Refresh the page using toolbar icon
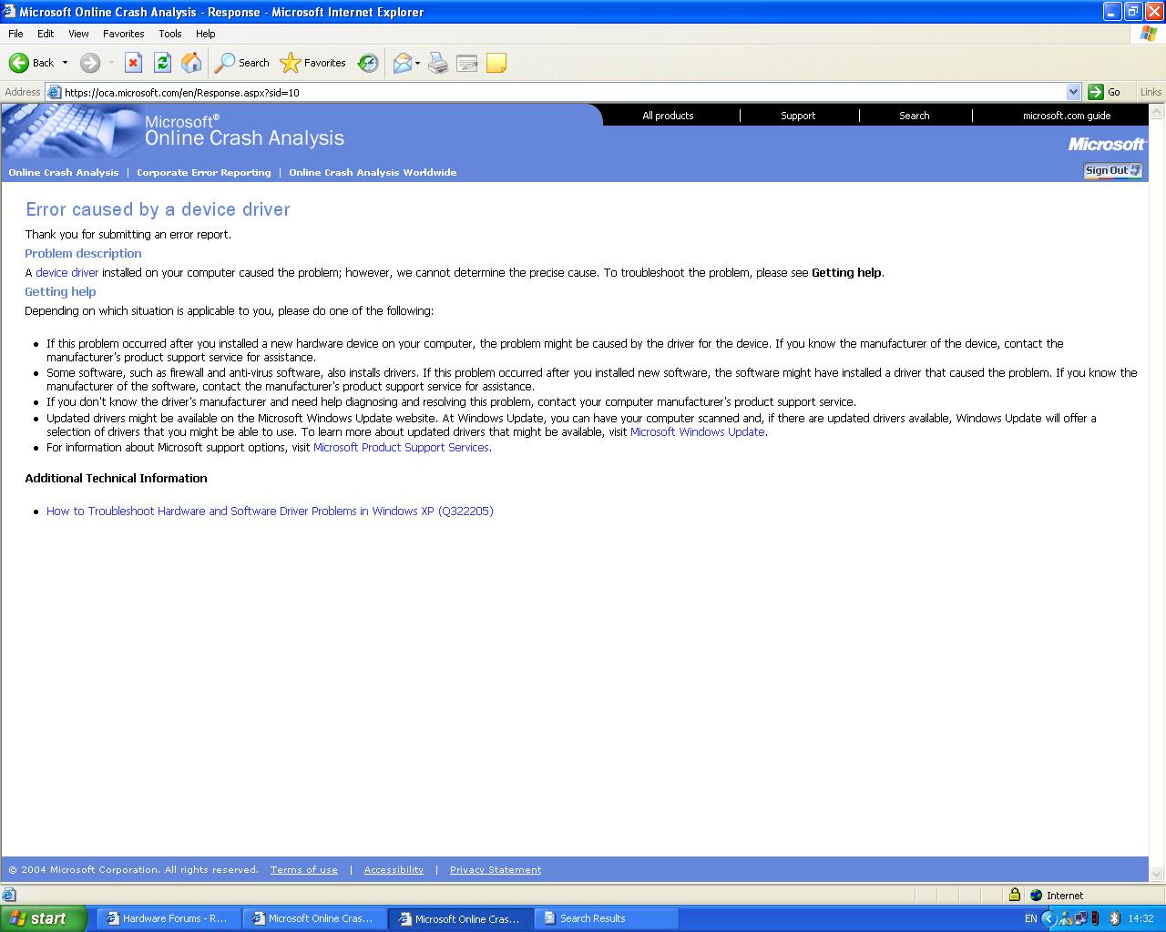The image size is (1166, 932). [x=162, y=63]
